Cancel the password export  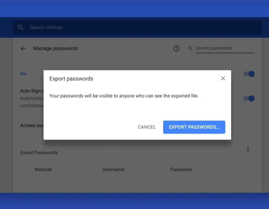(x=147, y=127)
